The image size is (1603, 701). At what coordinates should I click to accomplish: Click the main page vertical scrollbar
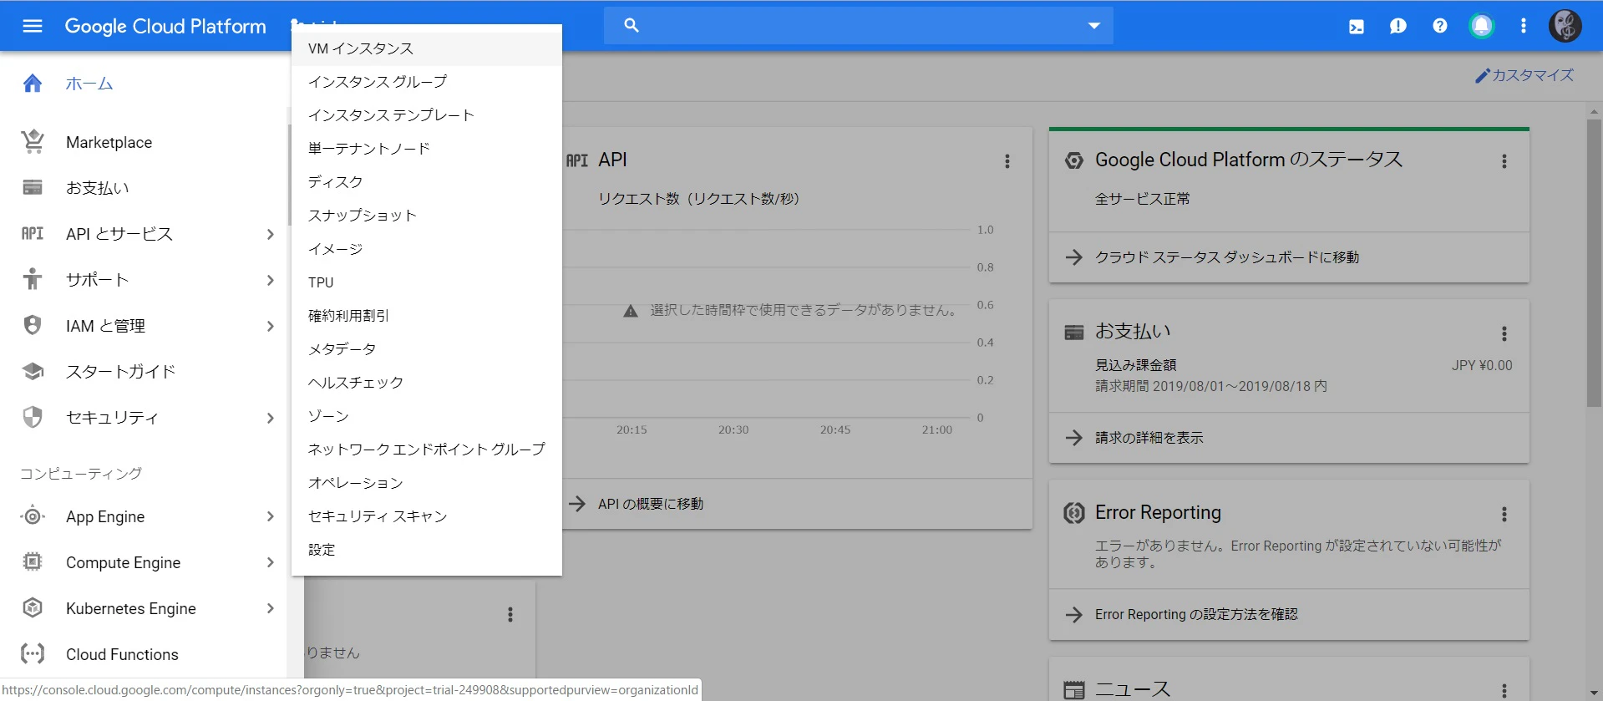click(1594, 262)
